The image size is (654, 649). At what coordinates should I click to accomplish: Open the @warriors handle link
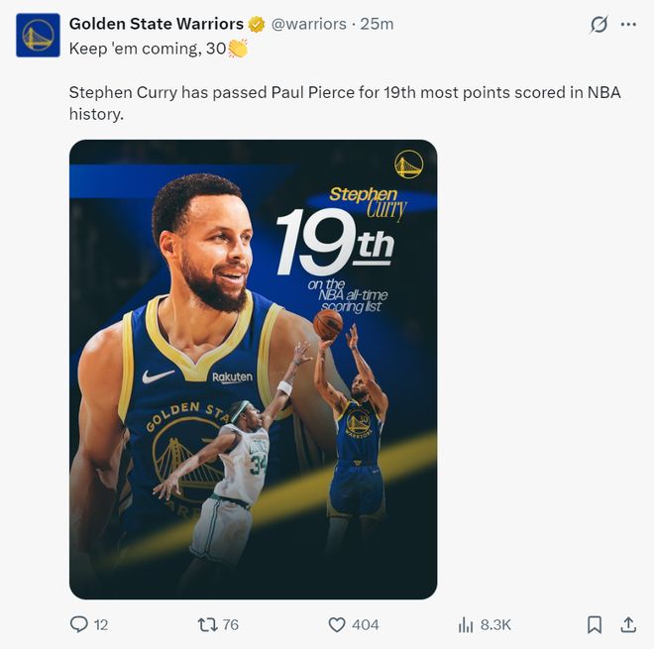(309, 24)
